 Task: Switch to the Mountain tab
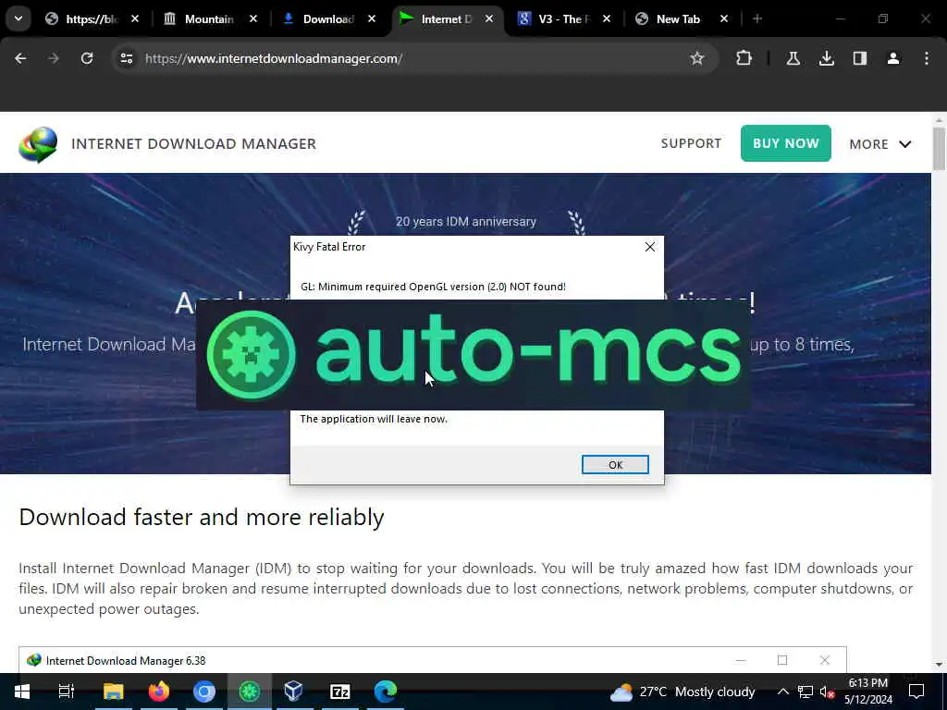pos(208,18)
